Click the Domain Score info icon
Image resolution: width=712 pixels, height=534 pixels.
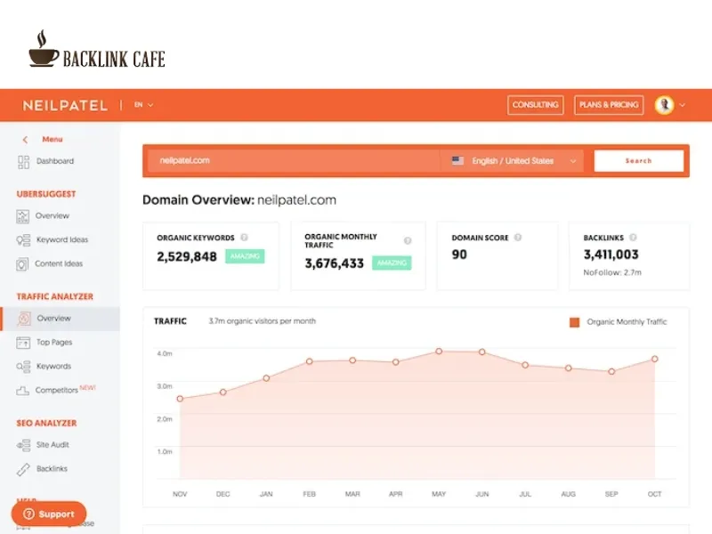pyautogui.click(x=518, y=237)
